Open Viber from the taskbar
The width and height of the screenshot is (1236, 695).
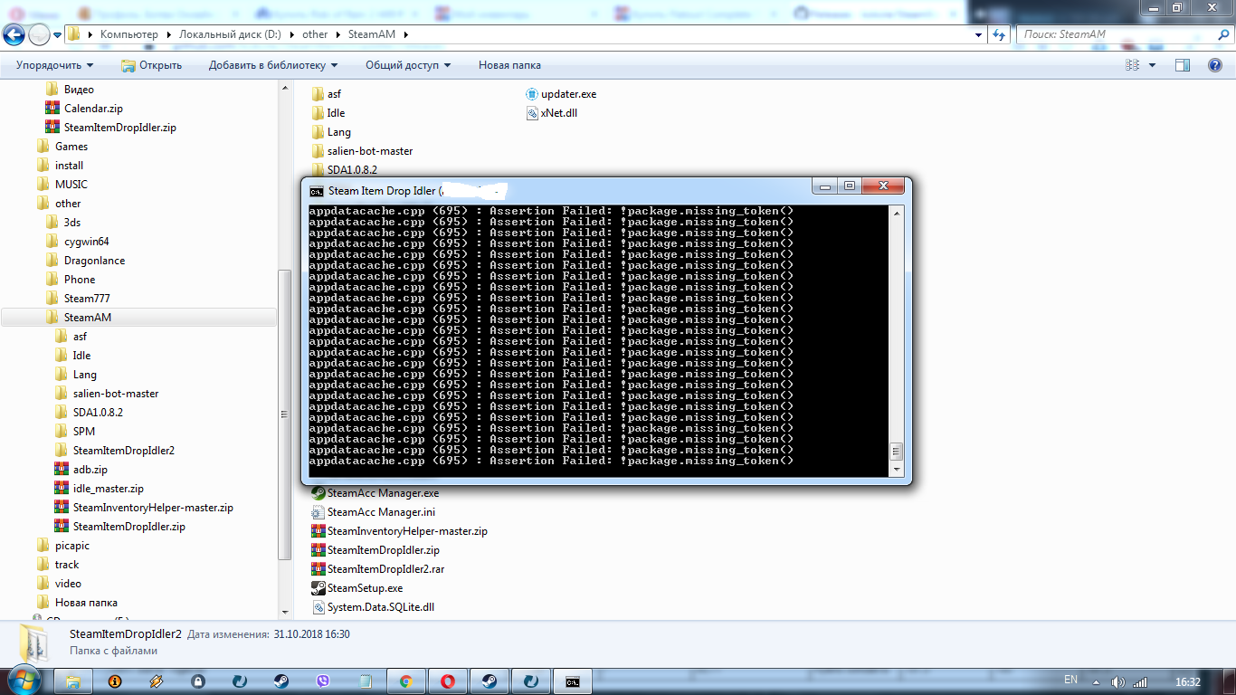[x=323, y=681]
